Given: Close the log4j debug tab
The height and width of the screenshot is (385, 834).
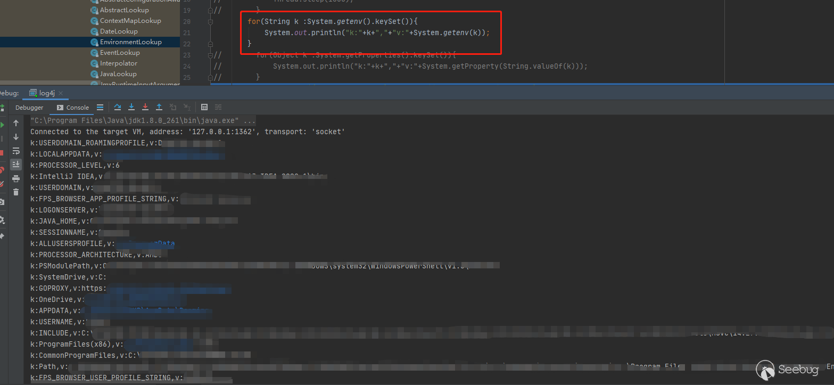Looking at the screenshot, I should click(61, 93).
